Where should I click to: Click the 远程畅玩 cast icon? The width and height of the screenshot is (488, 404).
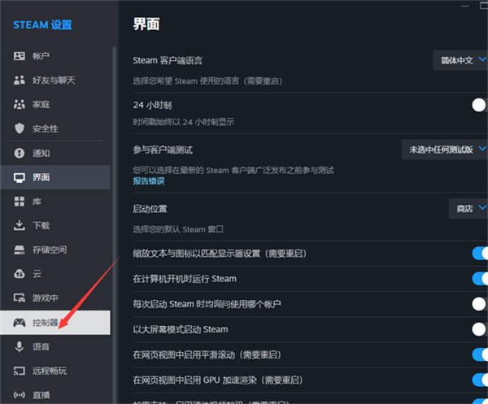20,371
